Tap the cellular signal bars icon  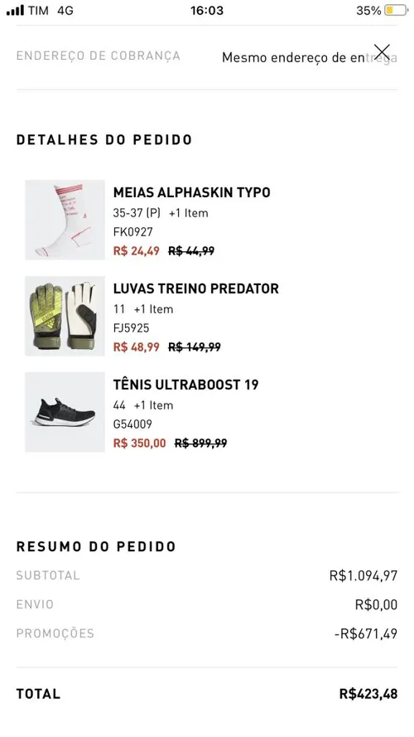pos(15,10)
